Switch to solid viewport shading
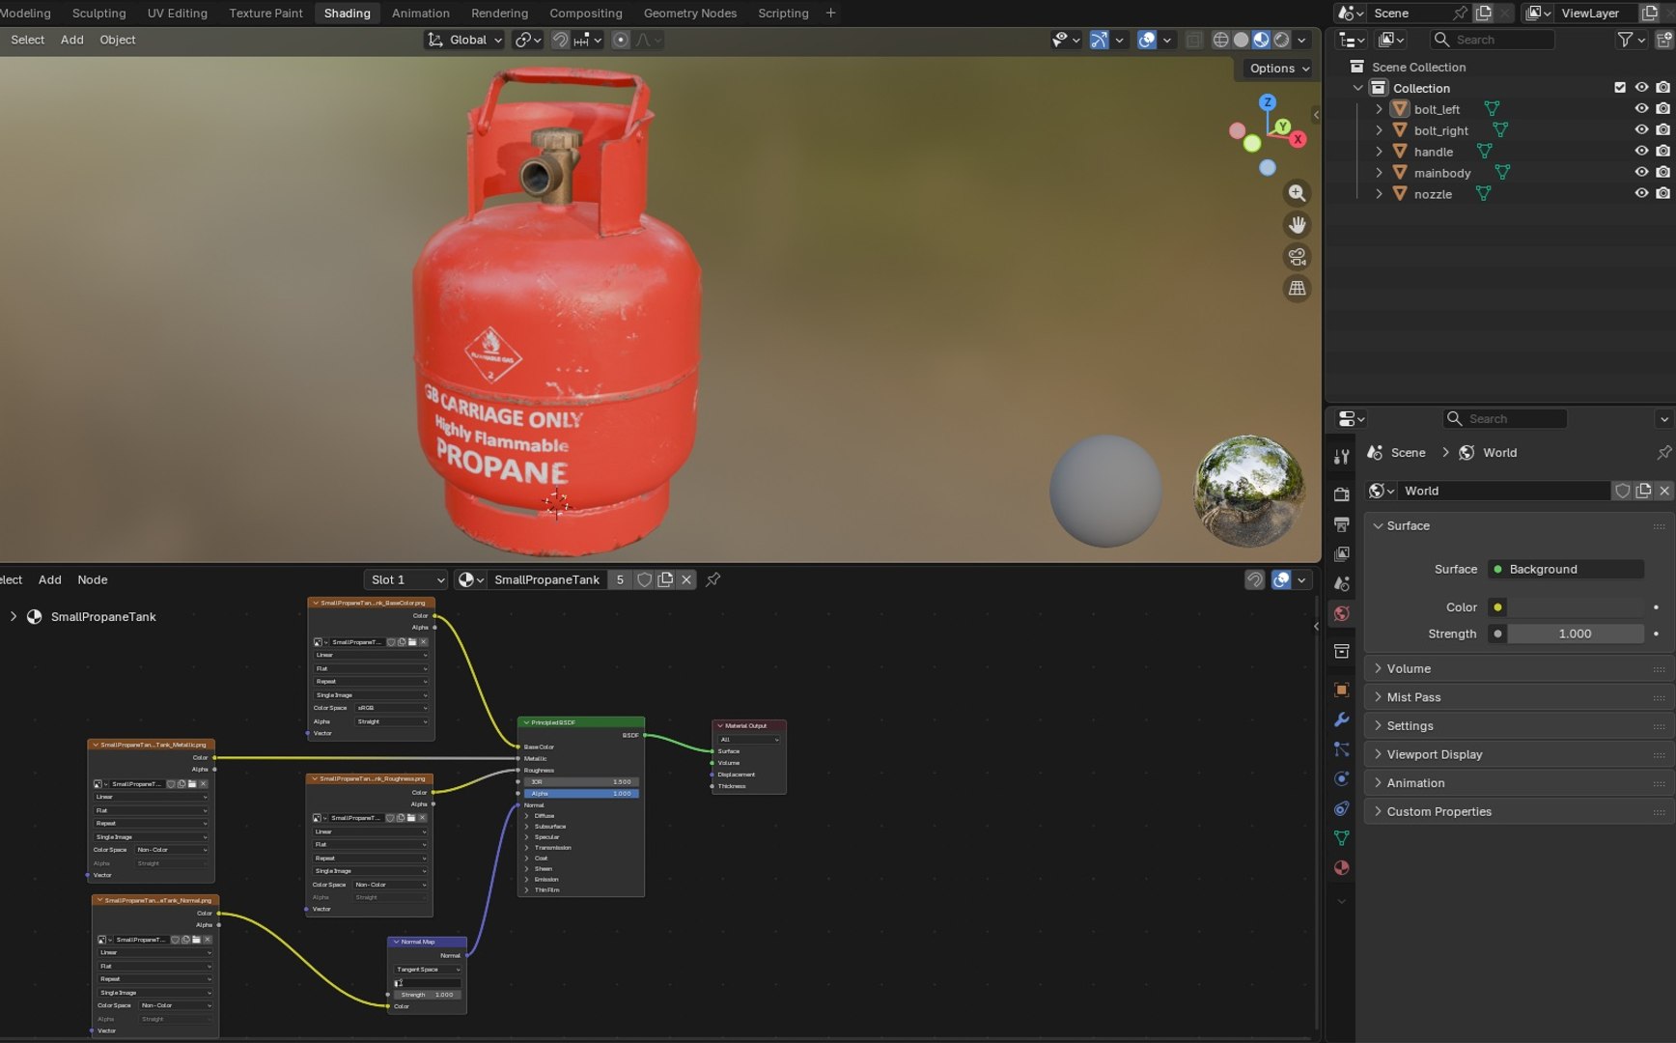The image size is (1676, 1043). 1241,40
